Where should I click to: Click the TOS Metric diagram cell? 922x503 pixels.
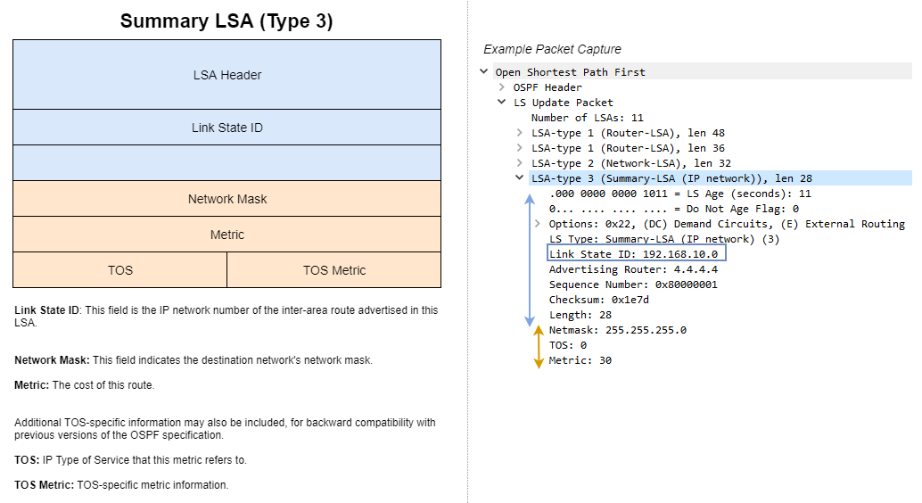(334, 270)
